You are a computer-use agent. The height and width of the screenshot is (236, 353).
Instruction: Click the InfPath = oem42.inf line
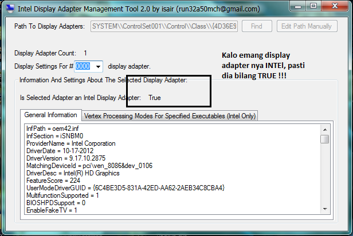point(53,129)
